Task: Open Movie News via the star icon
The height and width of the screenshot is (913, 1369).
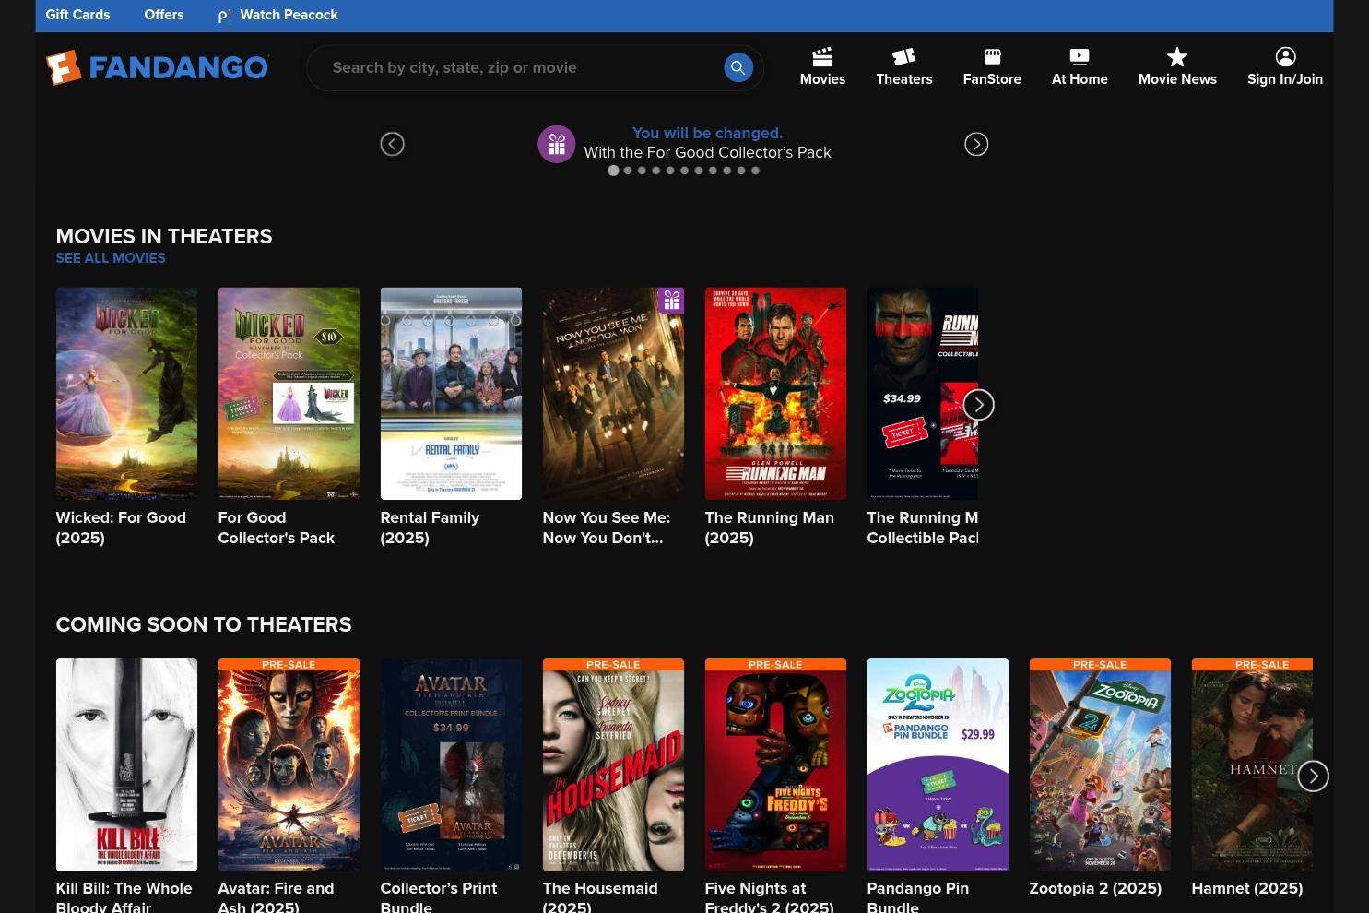Action: pyautogui.click(x=1177, y=57)
